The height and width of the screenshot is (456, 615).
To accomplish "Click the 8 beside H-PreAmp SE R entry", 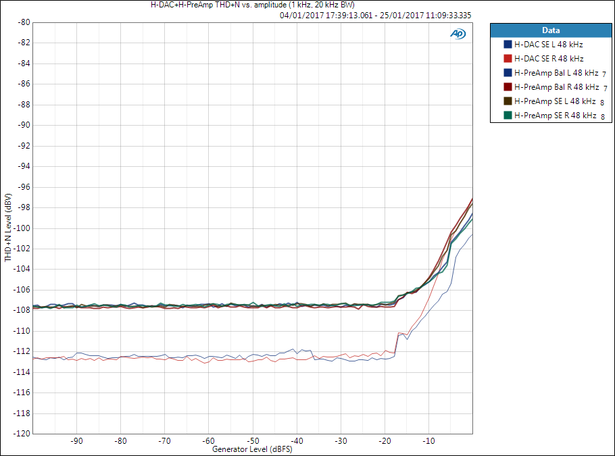I will click(603, 117).
